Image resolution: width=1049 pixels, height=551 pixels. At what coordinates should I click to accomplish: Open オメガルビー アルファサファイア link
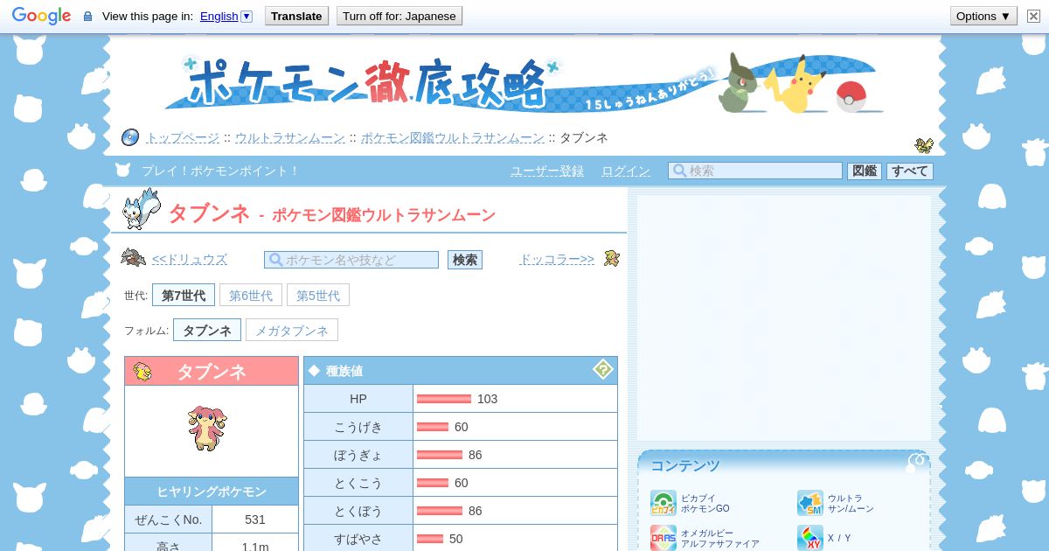click(719, 538)
